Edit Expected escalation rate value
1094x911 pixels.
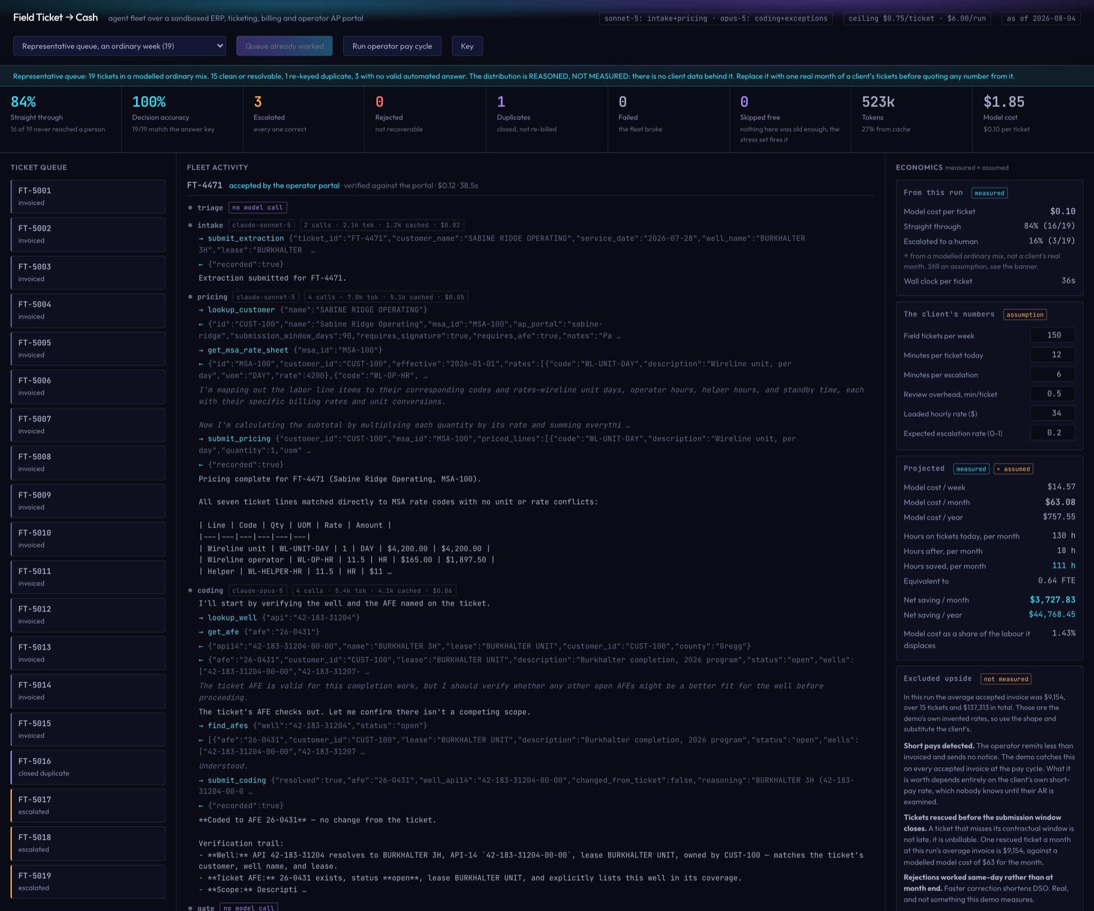point(1052,433)
